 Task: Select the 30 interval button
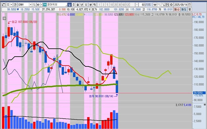(119, 5)
